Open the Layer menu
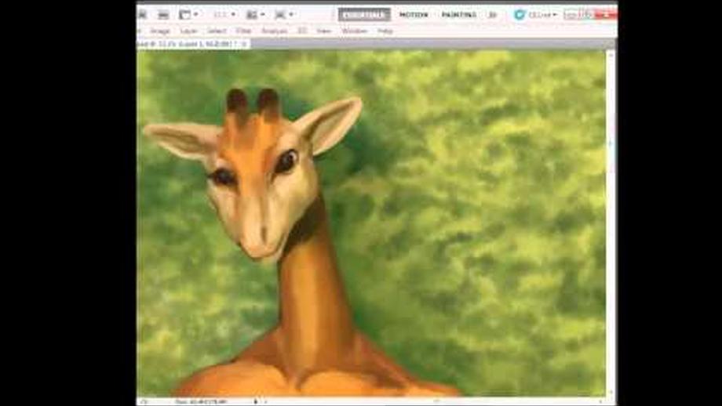Image resolution: width=722 pixels, height=406 pixels. (189, 31)
